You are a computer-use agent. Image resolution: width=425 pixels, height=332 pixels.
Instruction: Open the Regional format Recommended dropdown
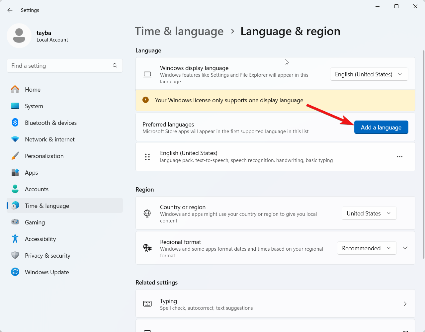coord(367,248)
